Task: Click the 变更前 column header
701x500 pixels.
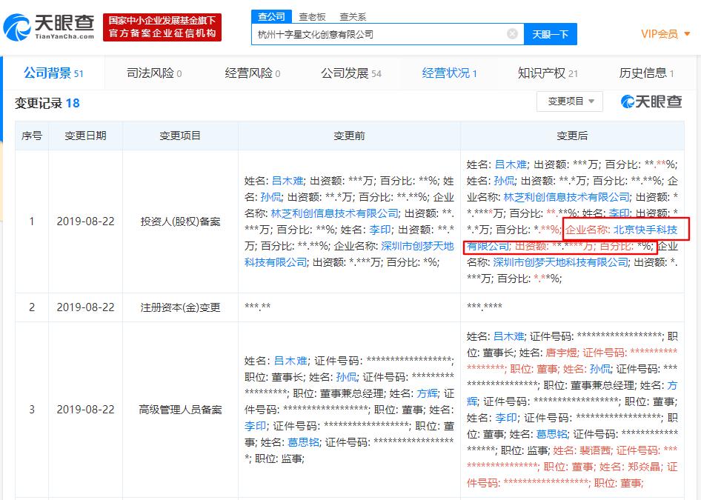Action: pos(349,136)
